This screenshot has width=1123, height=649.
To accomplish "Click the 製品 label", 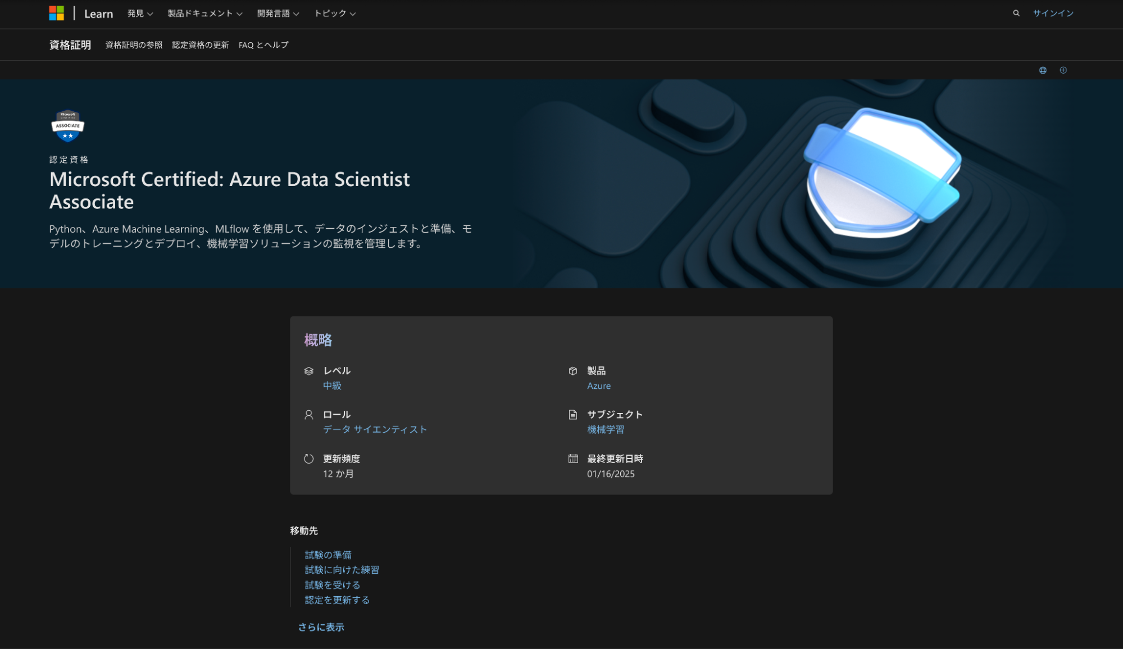I will (596, 371).
